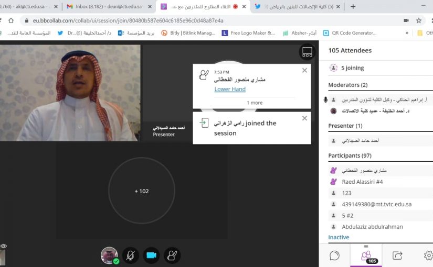The image size is (433, 267).
Task: Open my status avatar with green checkmark
Action: point(109,255)
